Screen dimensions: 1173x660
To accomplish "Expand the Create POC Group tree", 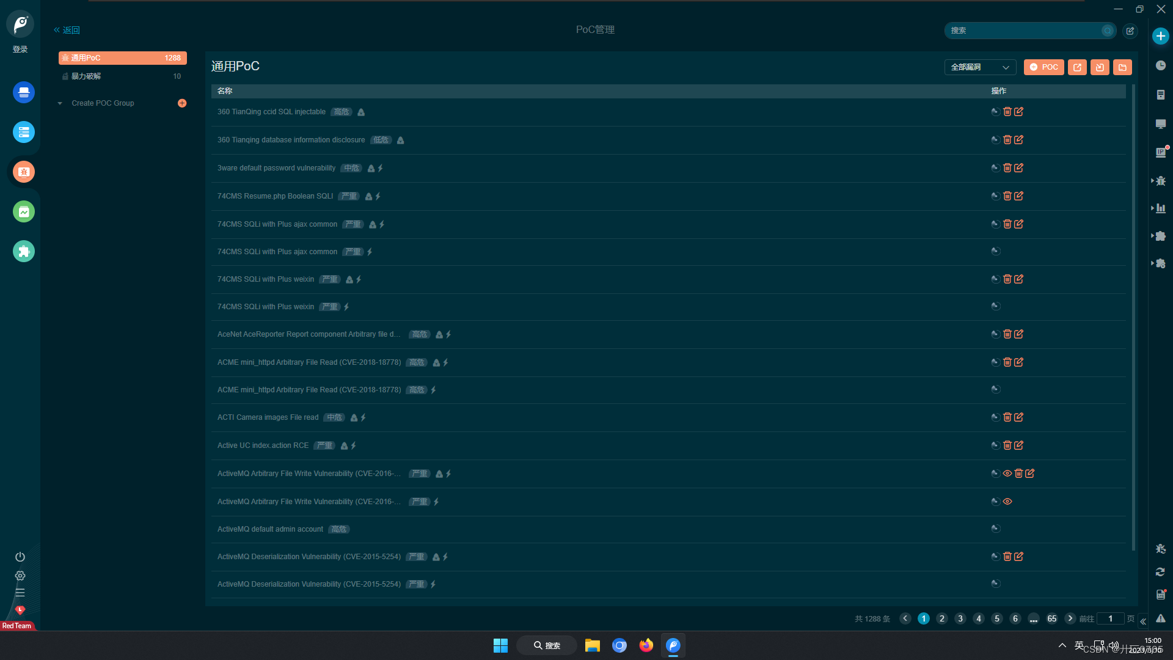I will (x=60, y=103).
